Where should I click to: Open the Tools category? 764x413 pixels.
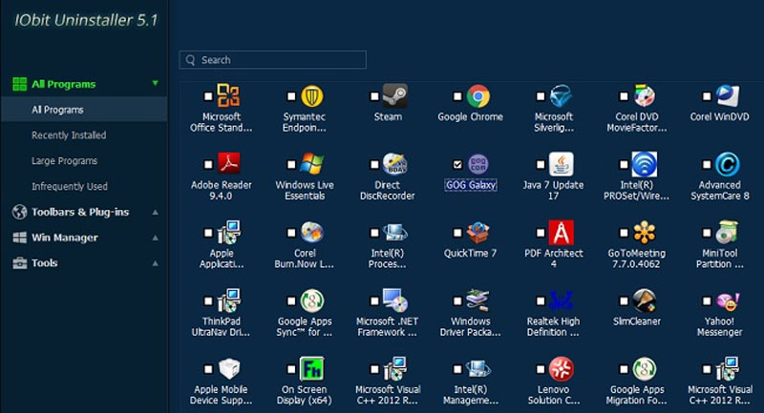[44, 263]
